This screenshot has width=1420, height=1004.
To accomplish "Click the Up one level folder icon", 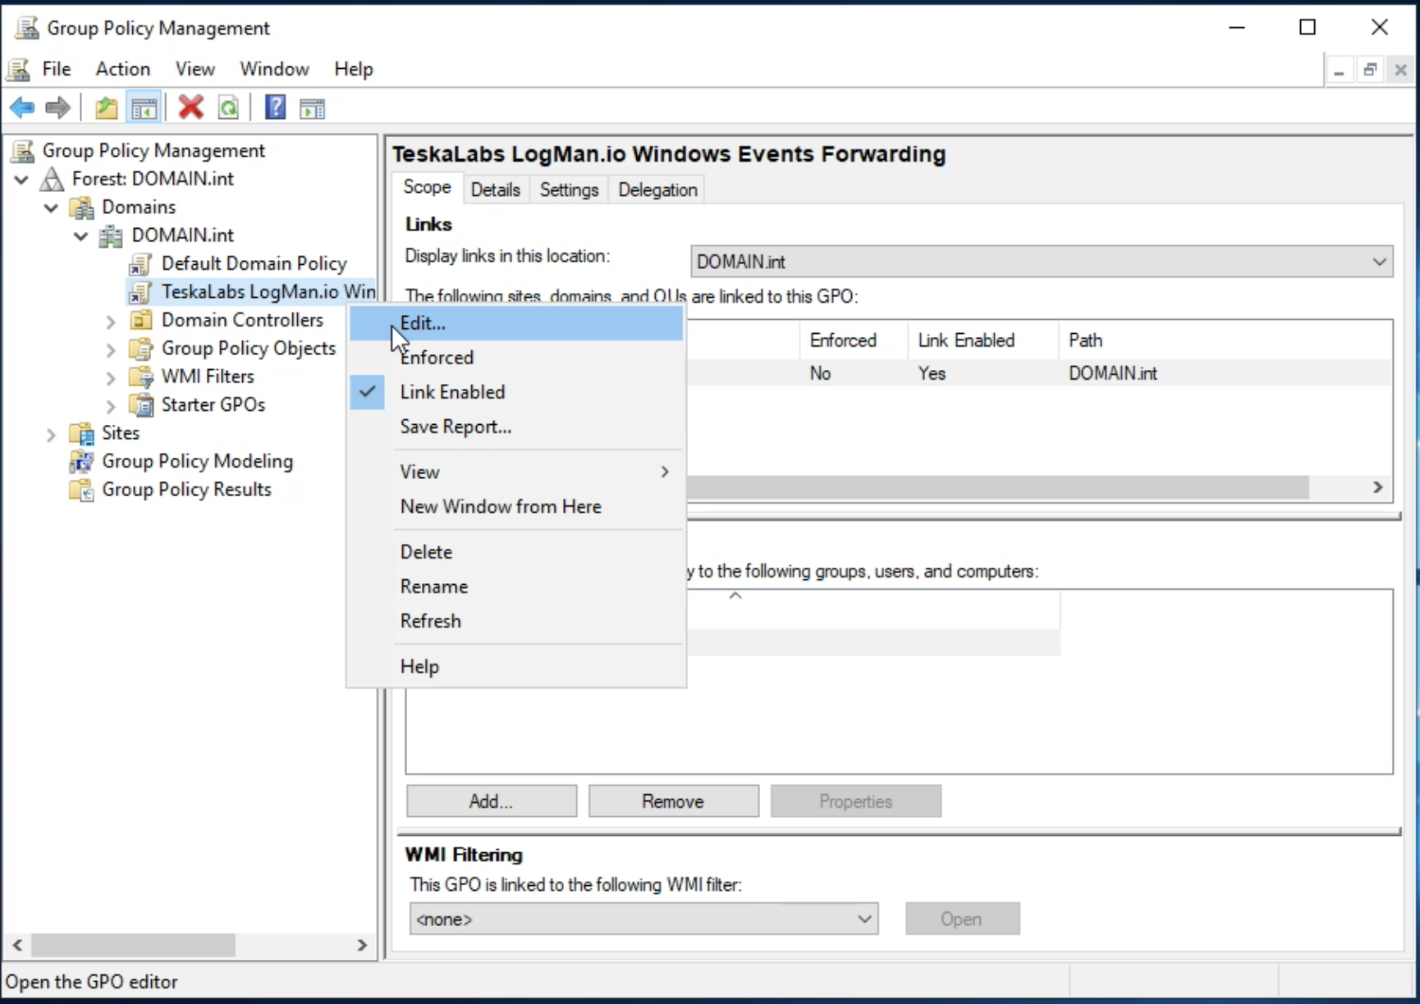I will 106,107.
